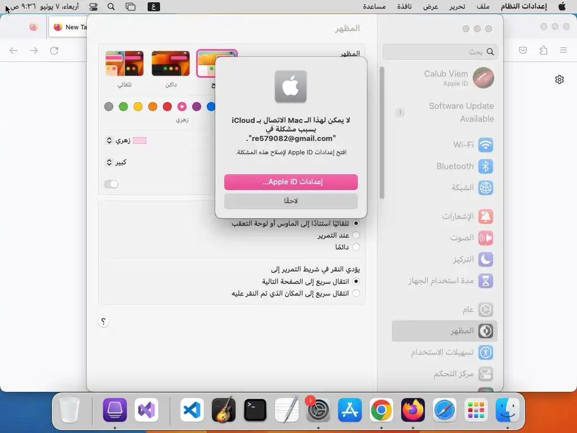This screenshot has height=433, width=577.
Task: Toggle the switch below the كبير dropdown
Action: click(111, 184)
